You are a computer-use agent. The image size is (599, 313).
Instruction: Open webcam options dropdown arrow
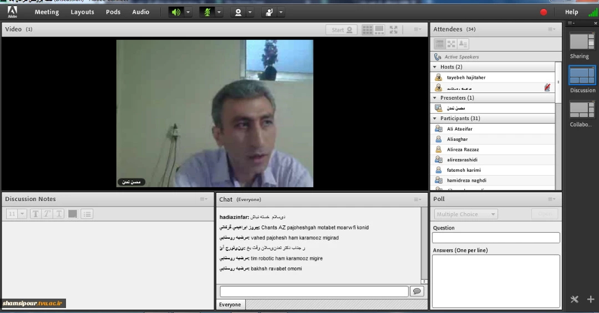250,12
